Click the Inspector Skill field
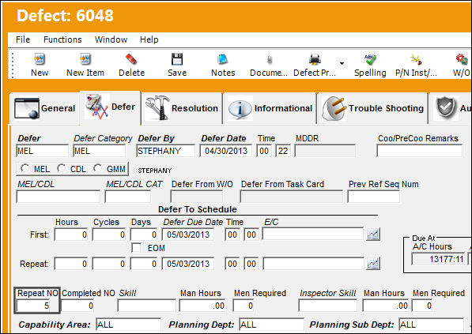472x334 pixels. pyautogui.click(x=328, y=306)
